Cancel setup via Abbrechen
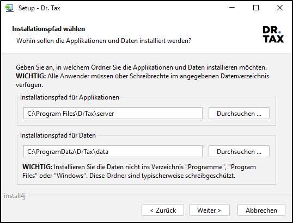293x223 pixels. 261,210
